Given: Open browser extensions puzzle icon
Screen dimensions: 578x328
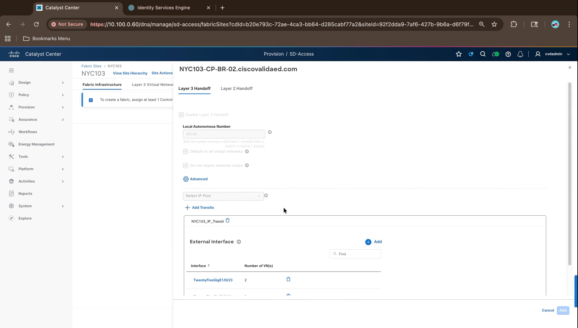Looking at the screenshot, I should (x=514, y=24).
